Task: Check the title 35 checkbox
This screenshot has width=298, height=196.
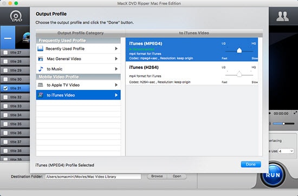Action: coord(6,124)
